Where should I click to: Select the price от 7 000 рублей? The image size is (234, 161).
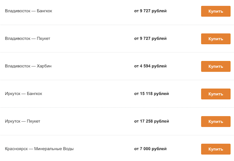150,149
